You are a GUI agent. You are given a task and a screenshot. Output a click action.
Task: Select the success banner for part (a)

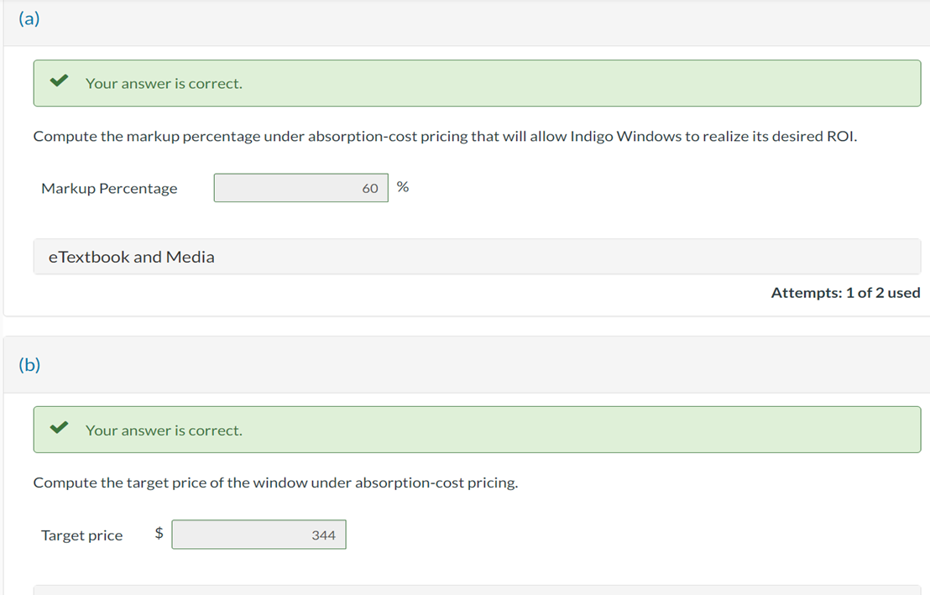pyautogui.click(x=477, y=82)
